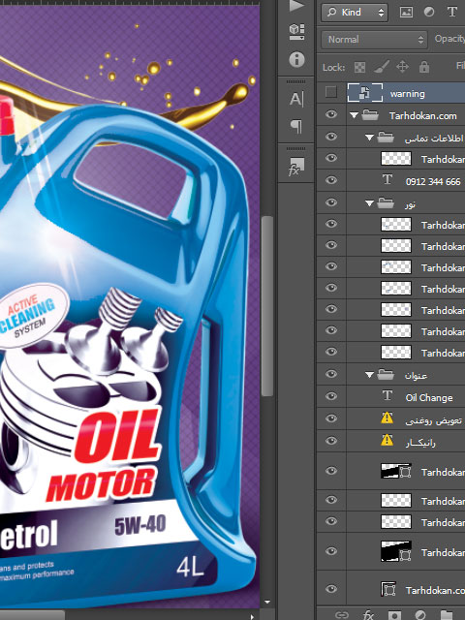Select the warning layer name
This screenshot has height=620, width=465.
(407, 94)
